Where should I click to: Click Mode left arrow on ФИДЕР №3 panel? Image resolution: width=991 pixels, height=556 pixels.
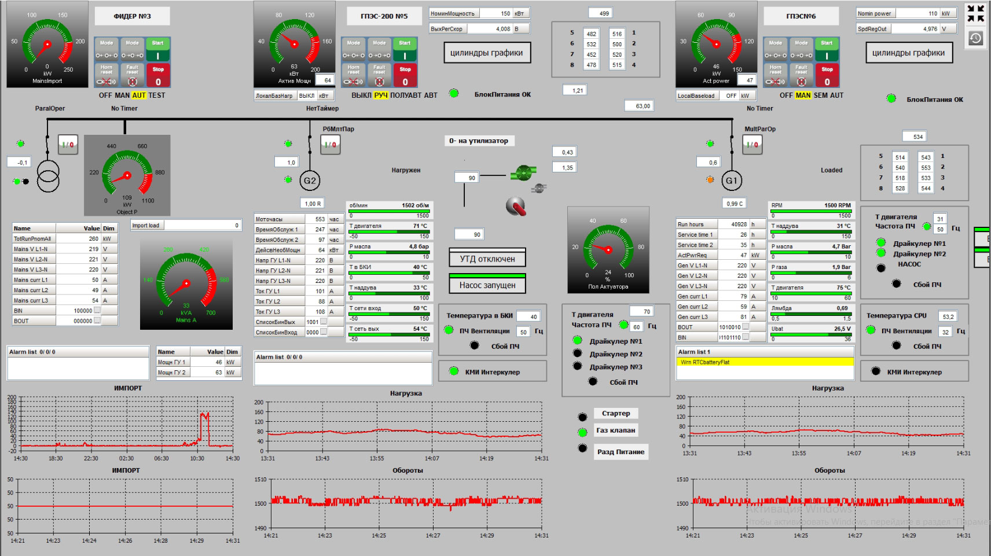107,50
